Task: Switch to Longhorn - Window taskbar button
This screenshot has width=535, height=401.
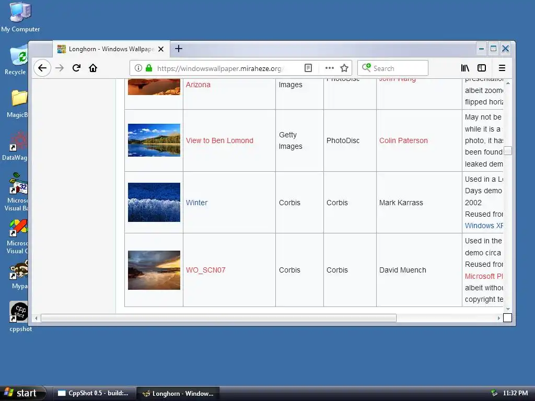Action: pos(178,393)
